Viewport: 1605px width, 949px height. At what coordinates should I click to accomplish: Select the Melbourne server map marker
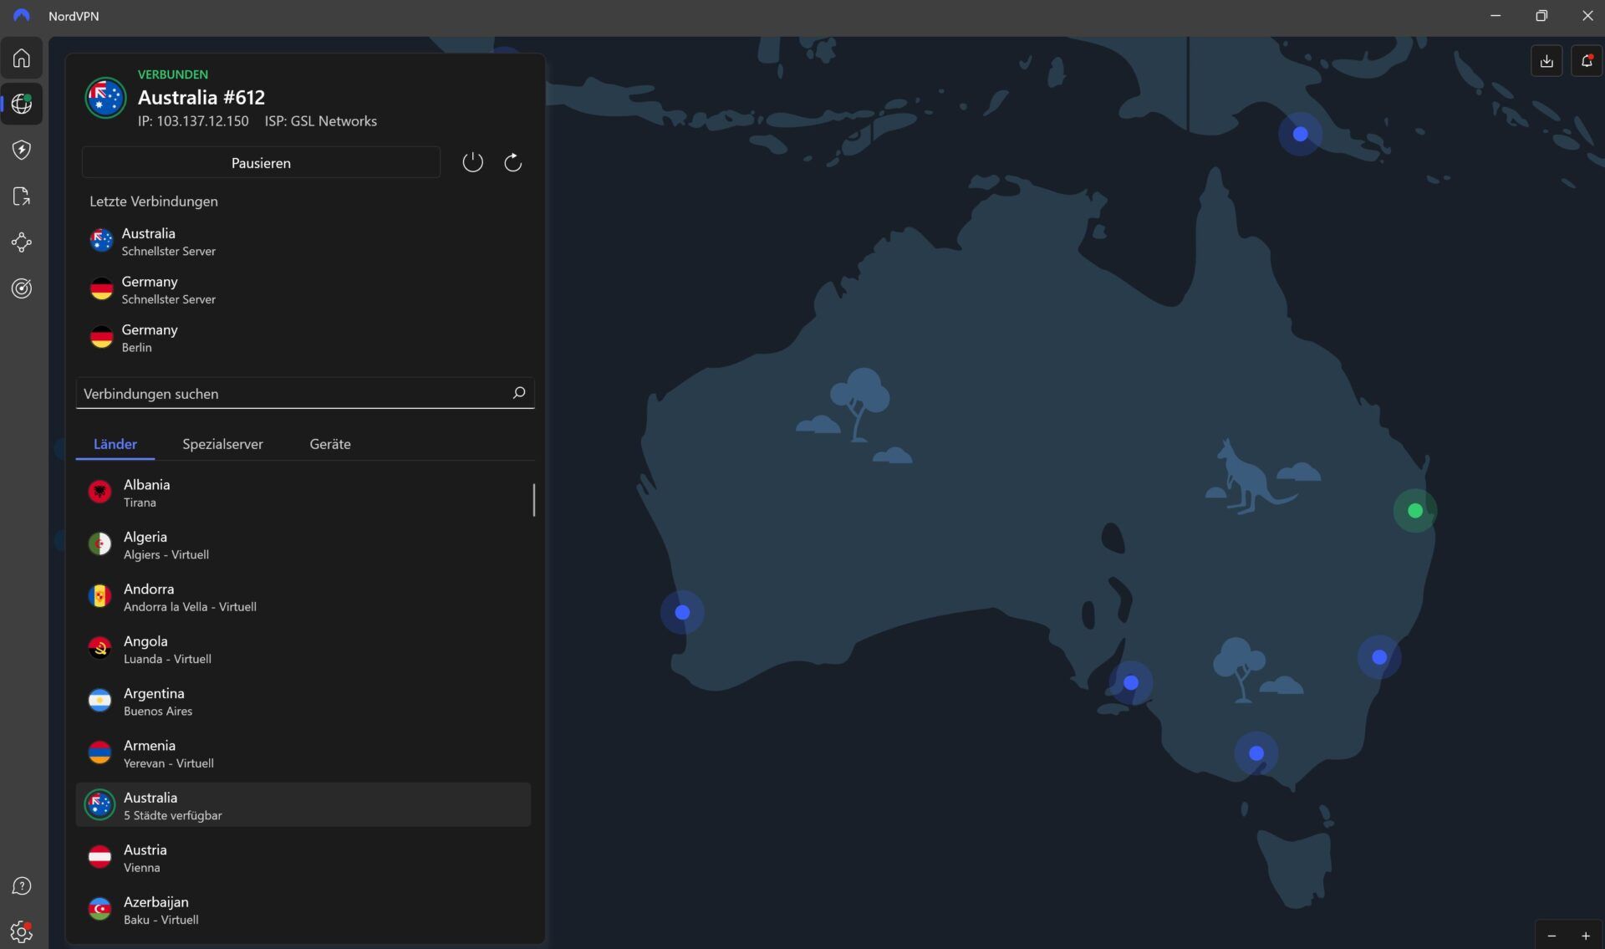click(x=1256, y=753)
